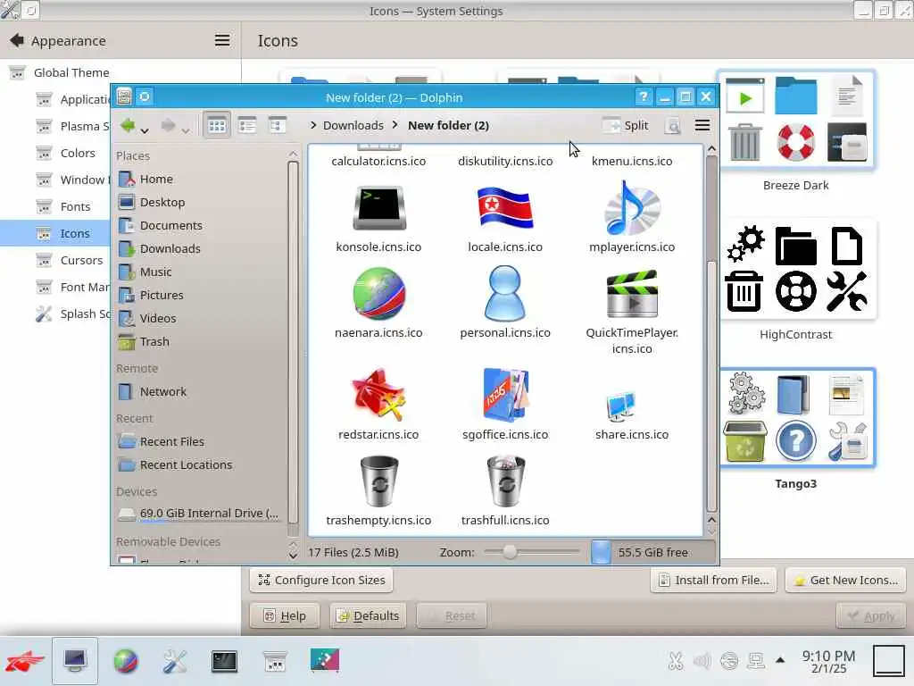Select Breeze Dark icon theme thumbnail
This screenshot has width=914, height=686.
pyautogui.click(x=795, y=121)
